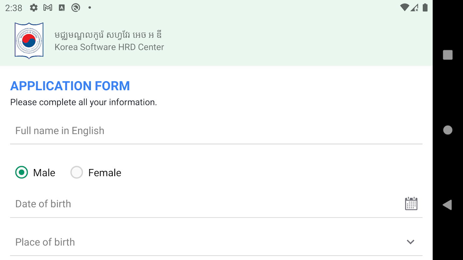Expand the Place of birth dropdown arrow

(x=410, y=242)
